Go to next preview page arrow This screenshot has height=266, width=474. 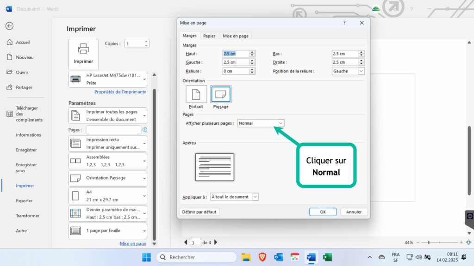coord(216,242)
